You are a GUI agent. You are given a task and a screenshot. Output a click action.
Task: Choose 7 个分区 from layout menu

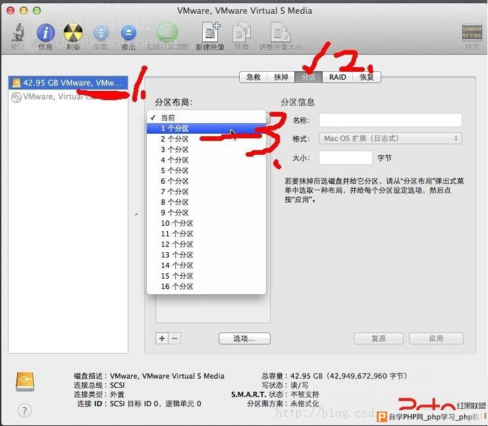pos(206,192)
